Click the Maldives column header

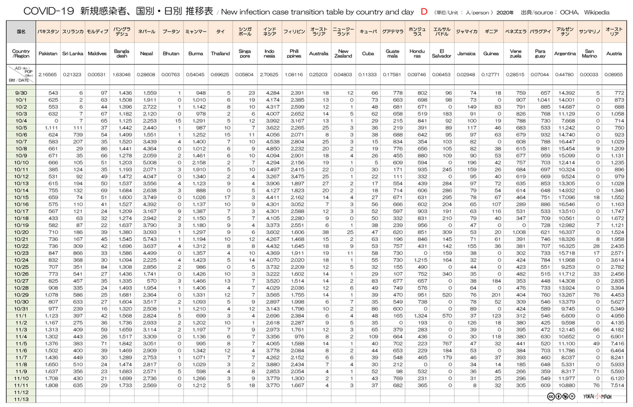click(x=97, y=54)
